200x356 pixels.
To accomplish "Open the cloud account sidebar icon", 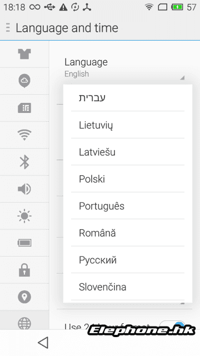I will click(x=24, y=81).
